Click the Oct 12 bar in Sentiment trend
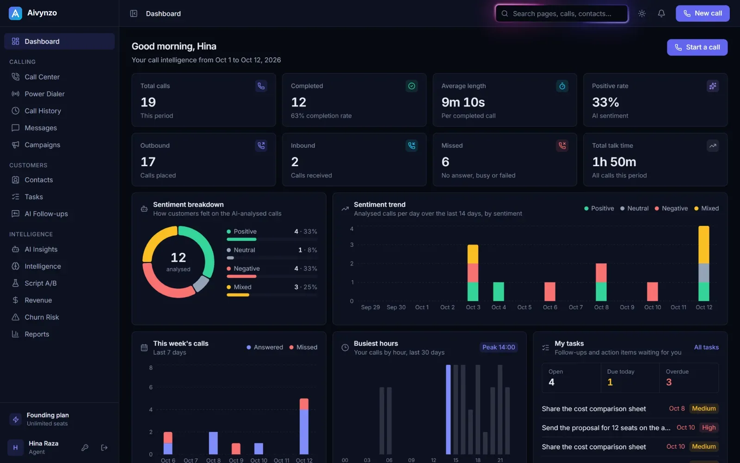Viewport: 740px width, 463px height. point(703,263)
